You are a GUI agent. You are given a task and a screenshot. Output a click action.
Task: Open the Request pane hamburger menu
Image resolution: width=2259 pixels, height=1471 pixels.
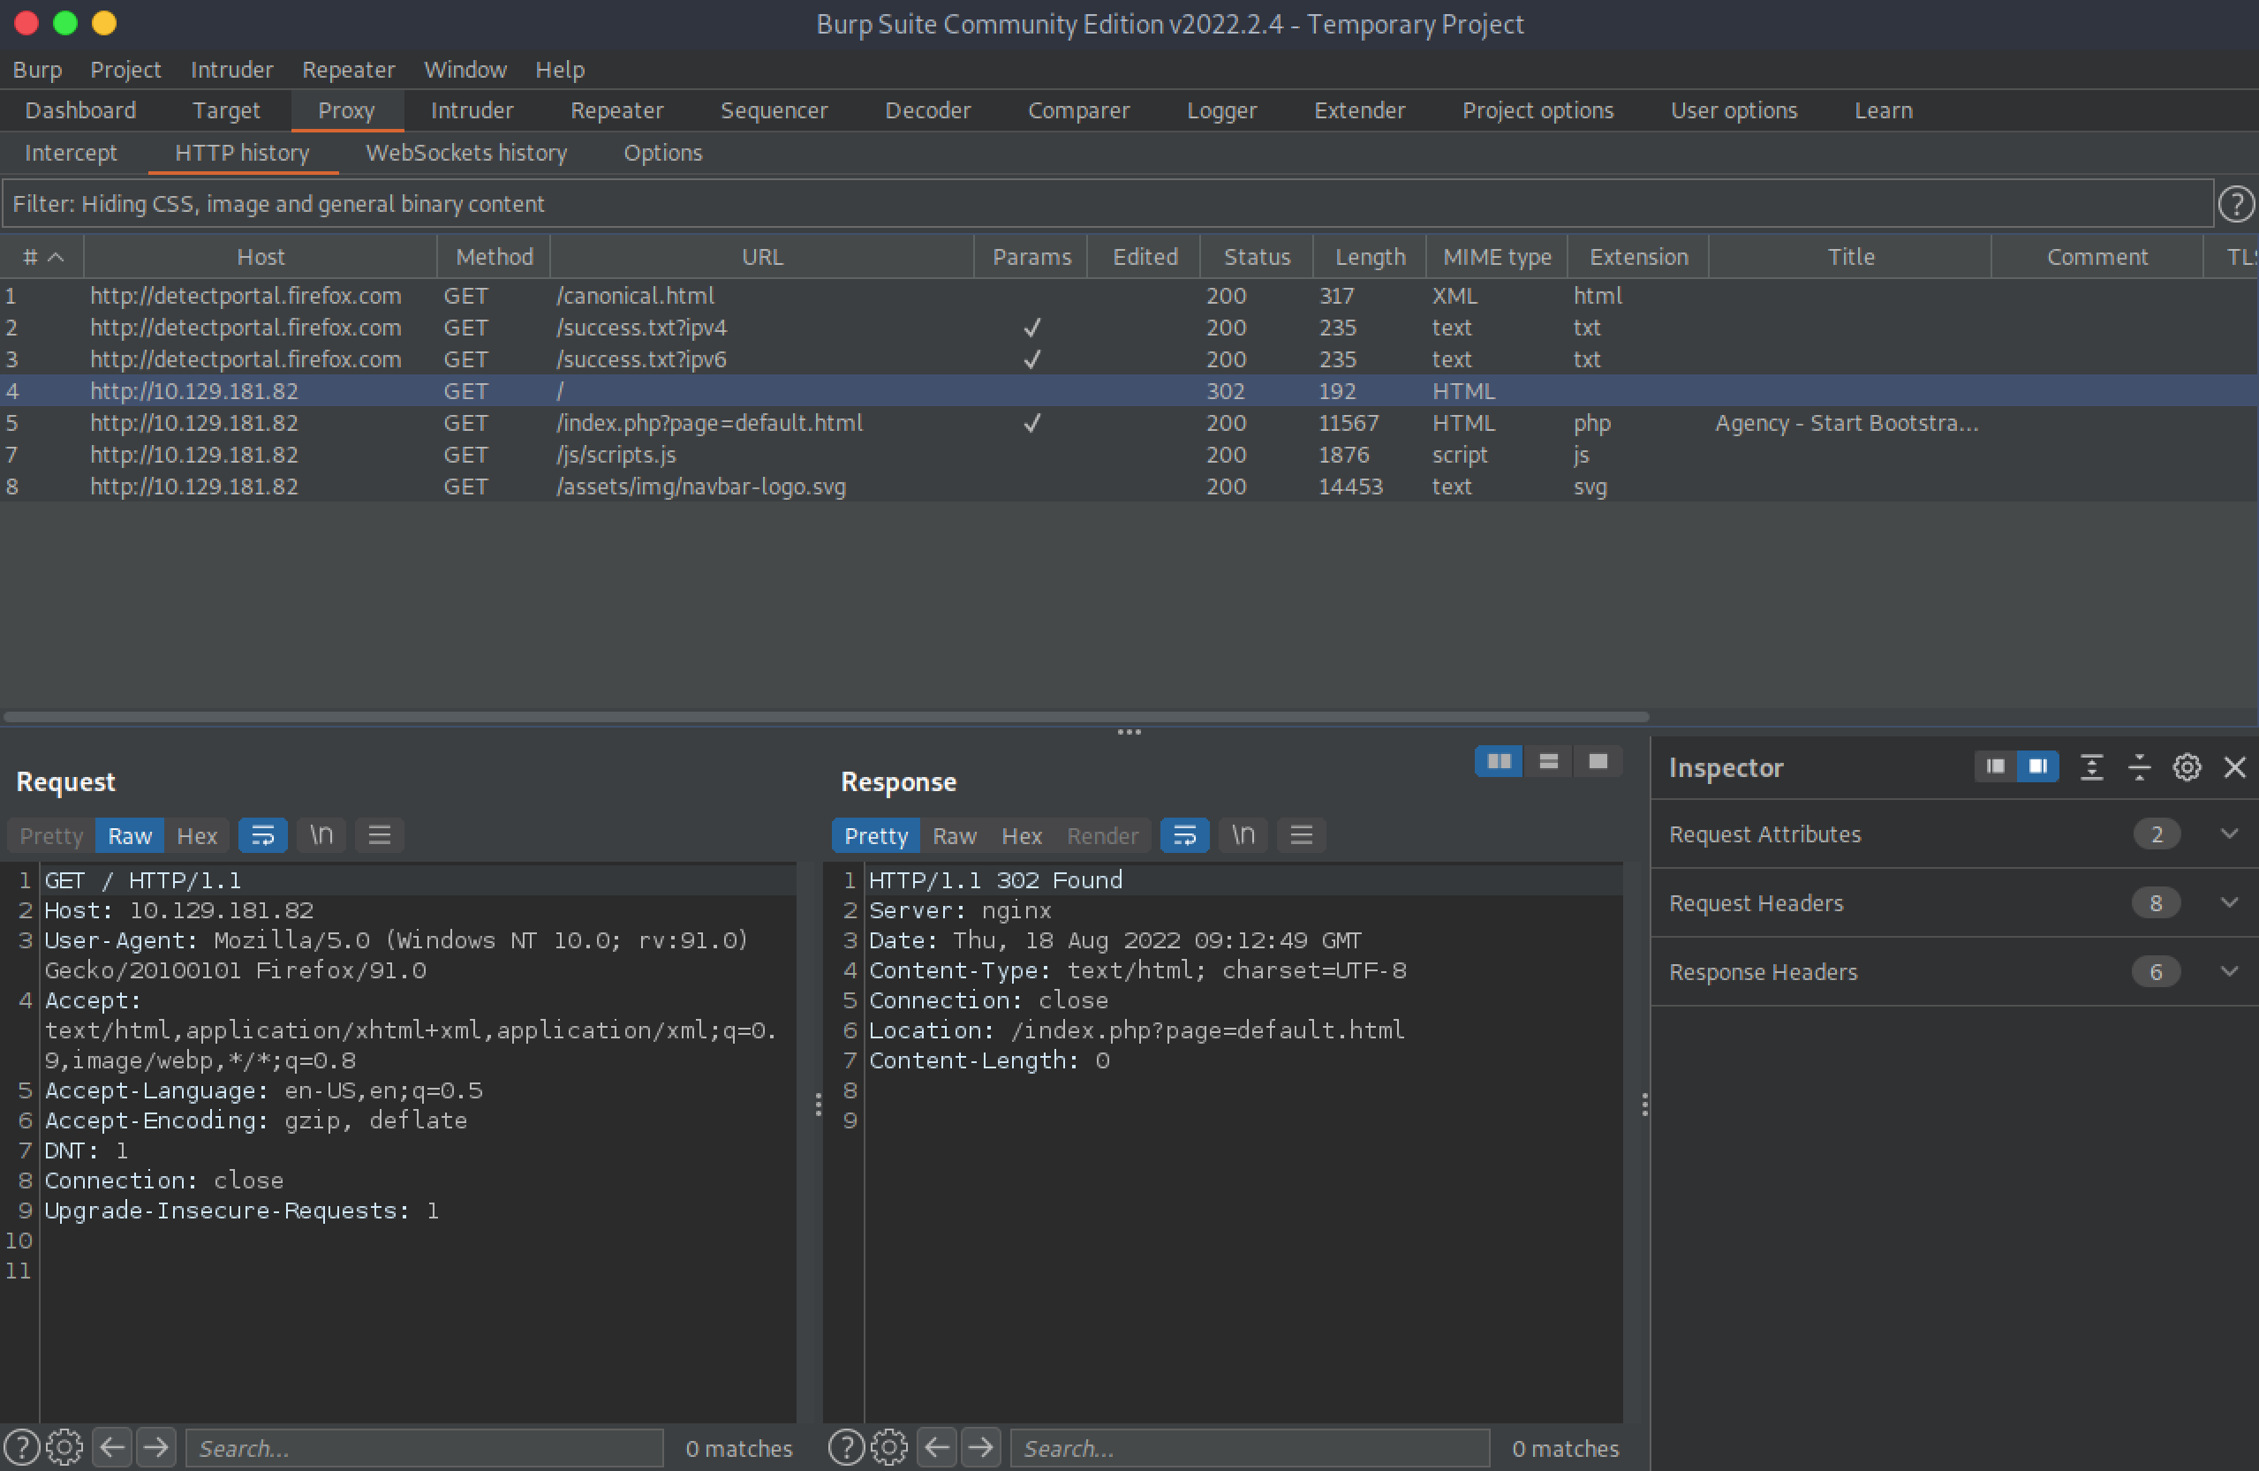pyautogui.click(x=379, y=835)
